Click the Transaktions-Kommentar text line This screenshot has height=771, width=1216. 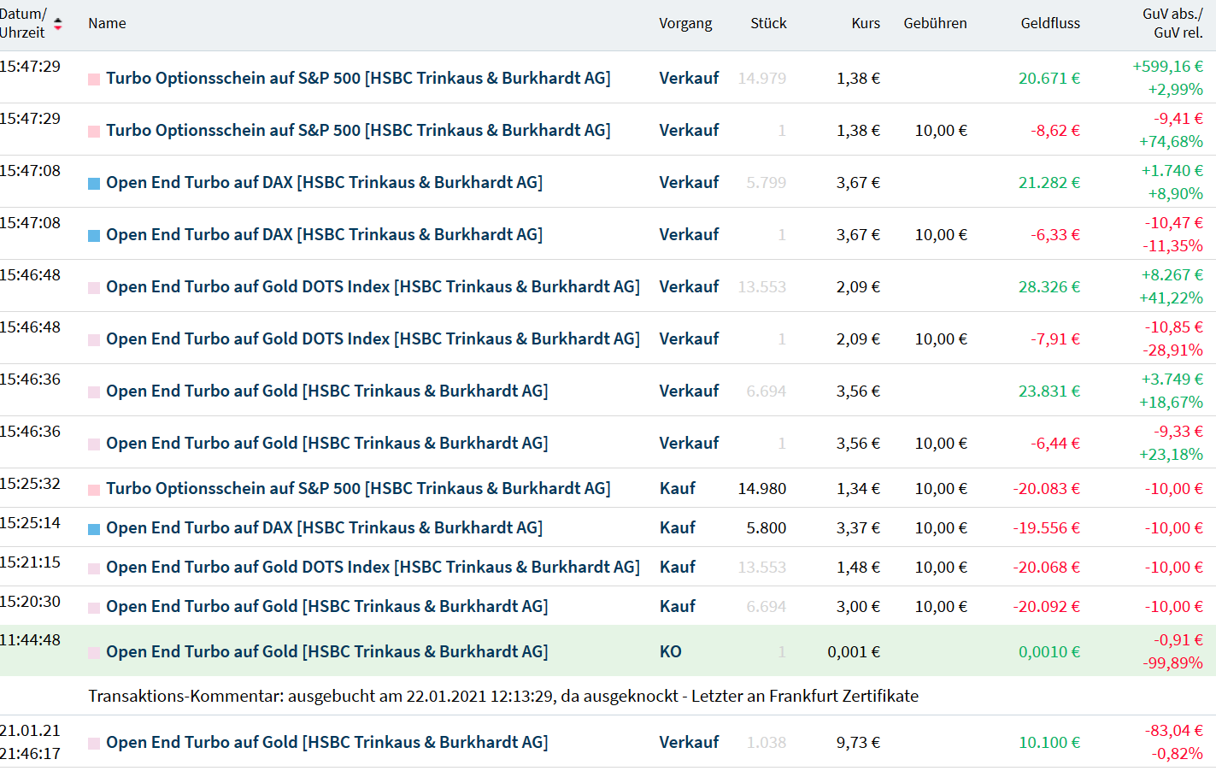coord(502,697)
